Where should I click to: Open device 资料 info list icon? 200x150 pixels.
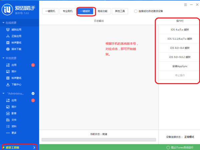pos(8,126)
